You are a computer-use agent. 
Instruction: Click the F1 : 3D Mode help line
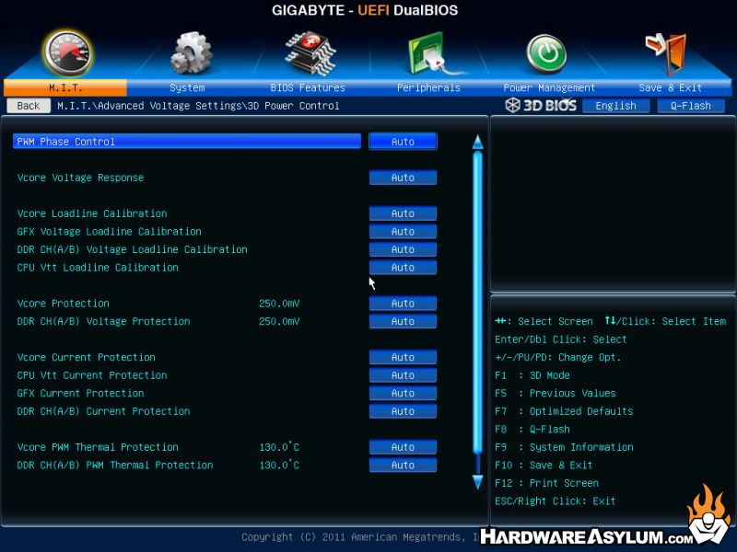[532, 375]
